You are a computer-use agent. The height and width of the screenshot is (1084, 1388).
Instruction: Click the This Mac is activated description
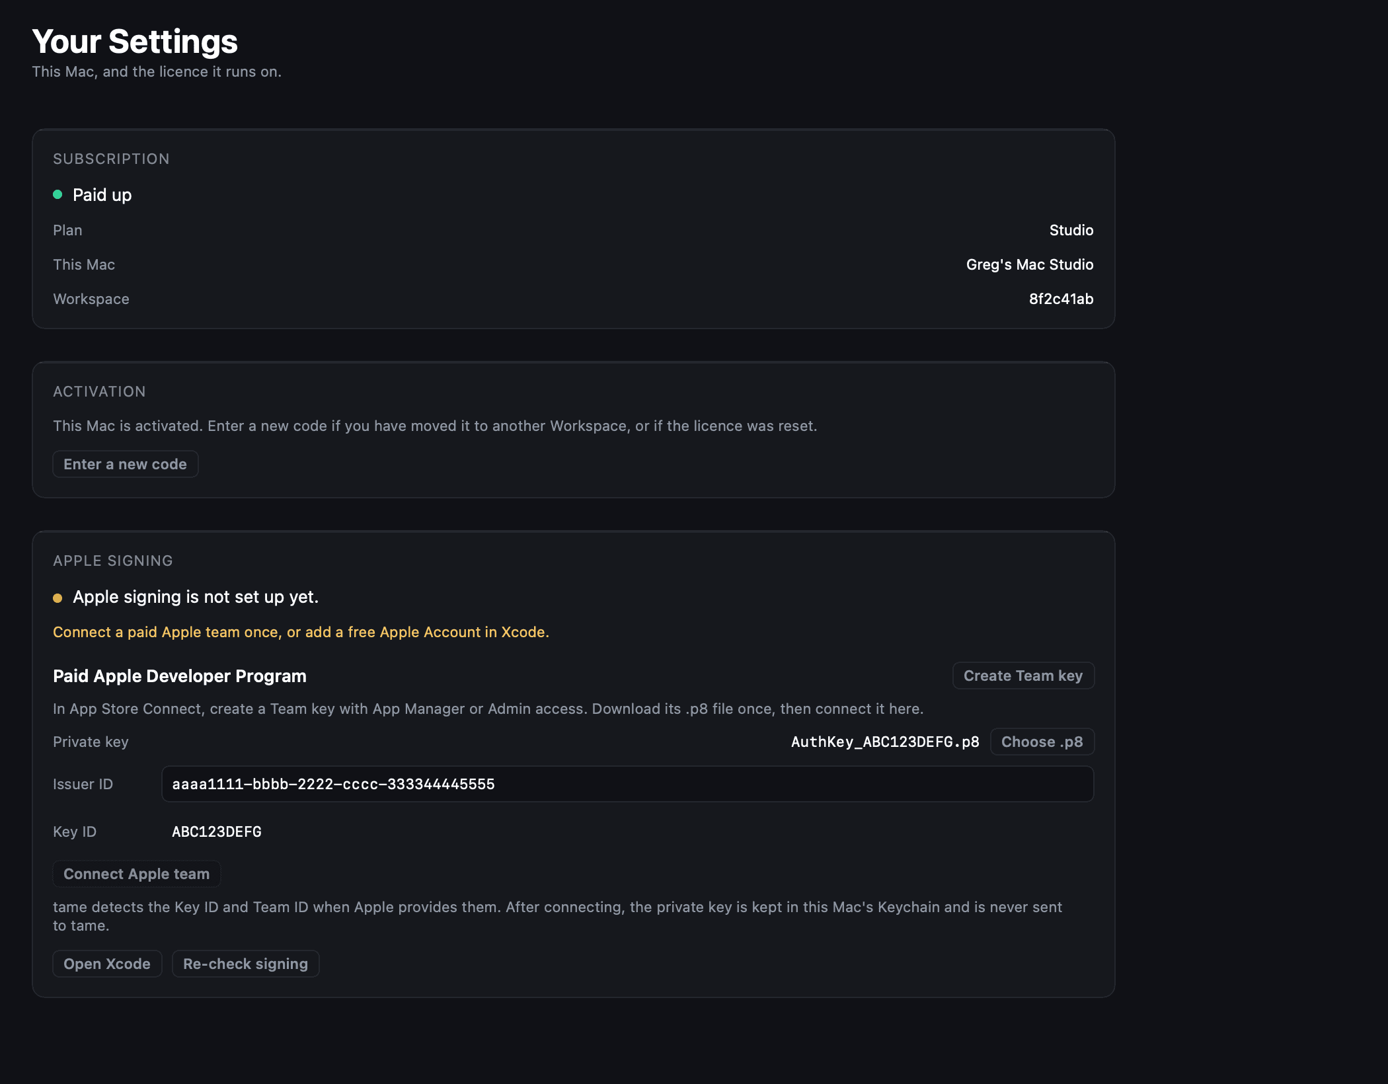tap(435, 426)
